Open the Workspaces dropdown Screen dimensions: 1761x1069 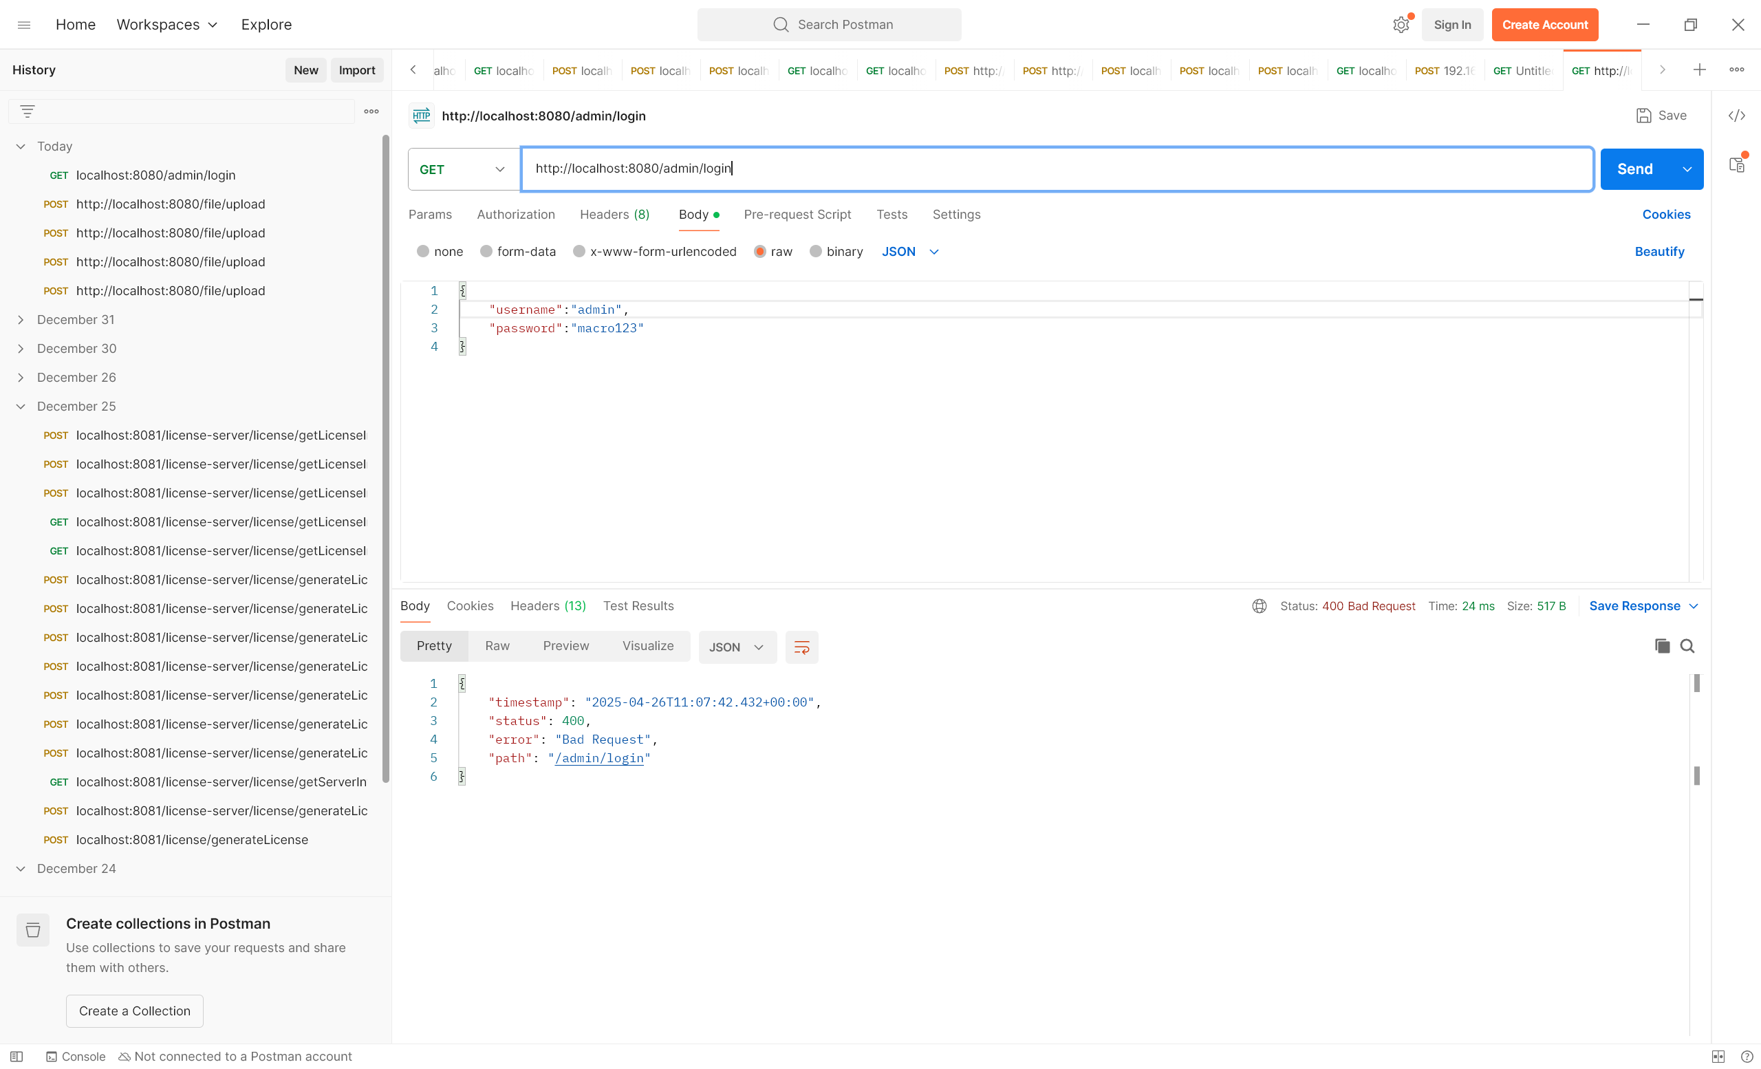pyautogui.click(x=166, y=25)
